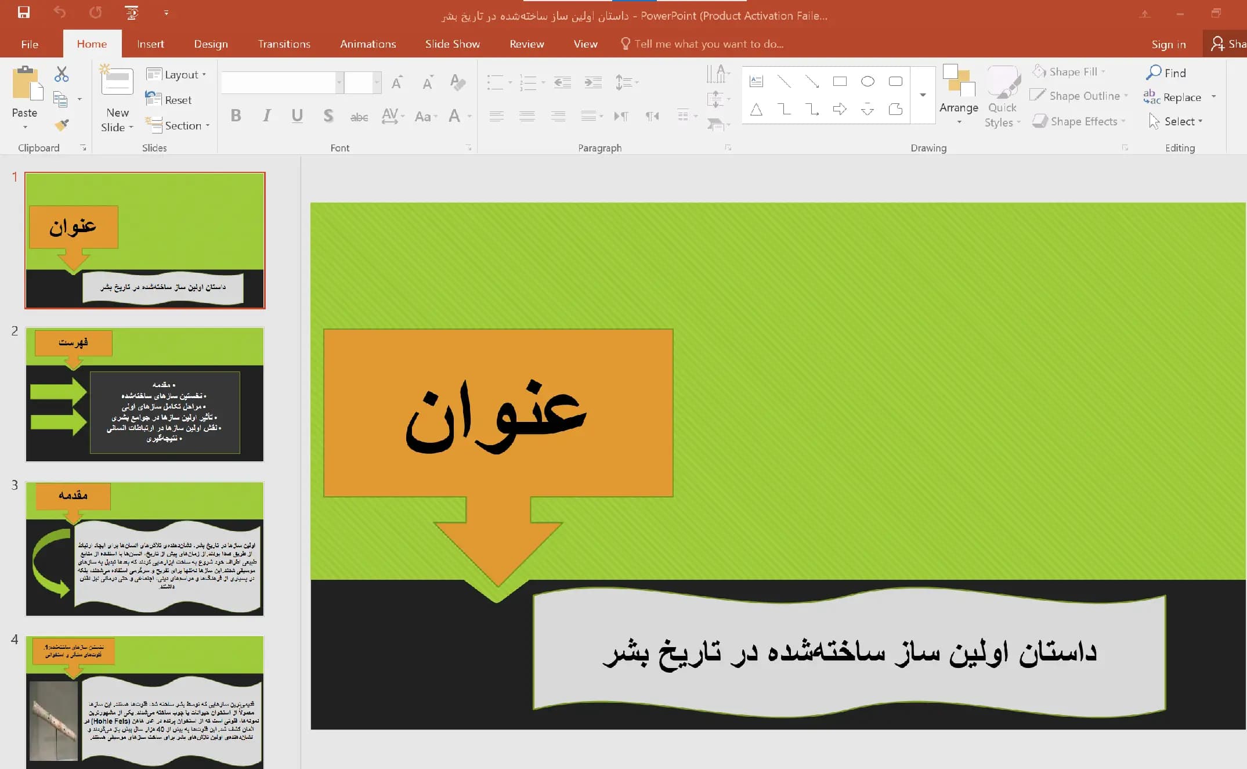
Task: Open the font name combo box
Action: (x=282, y=82)
